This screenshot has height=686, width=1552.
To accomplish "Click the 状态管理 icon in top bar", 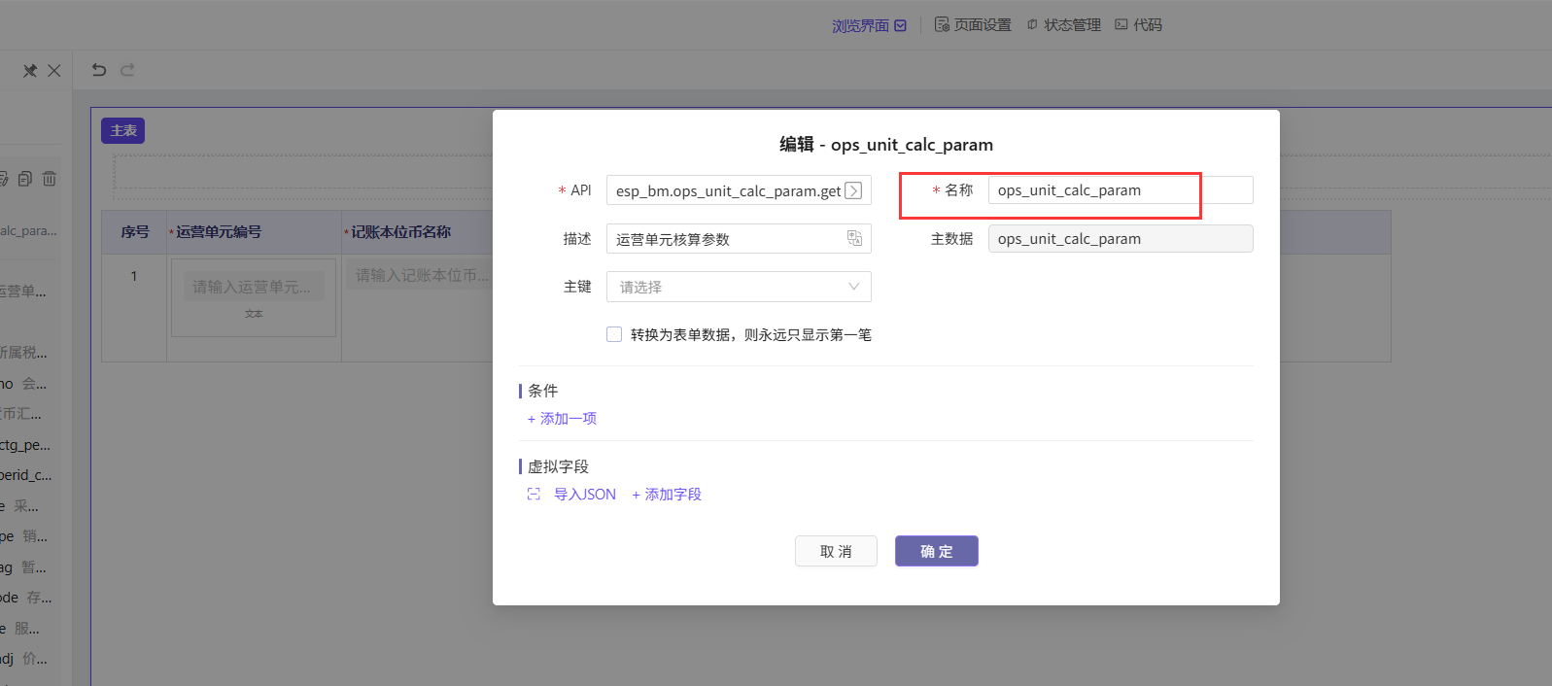I will coord(1032,24).
